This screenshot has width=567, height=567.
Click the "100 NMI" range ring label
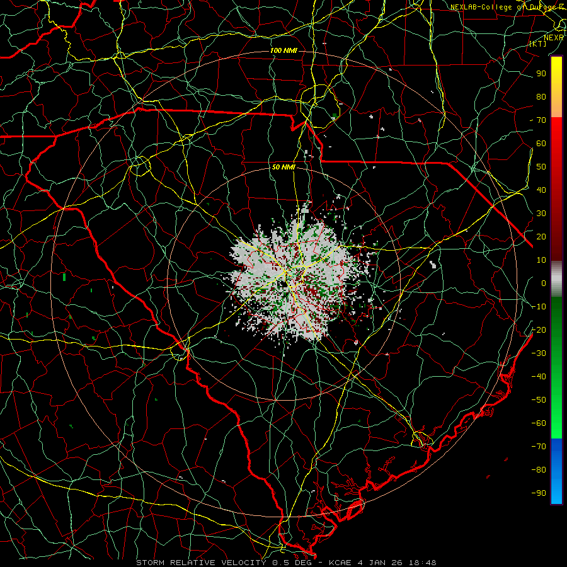284,50
